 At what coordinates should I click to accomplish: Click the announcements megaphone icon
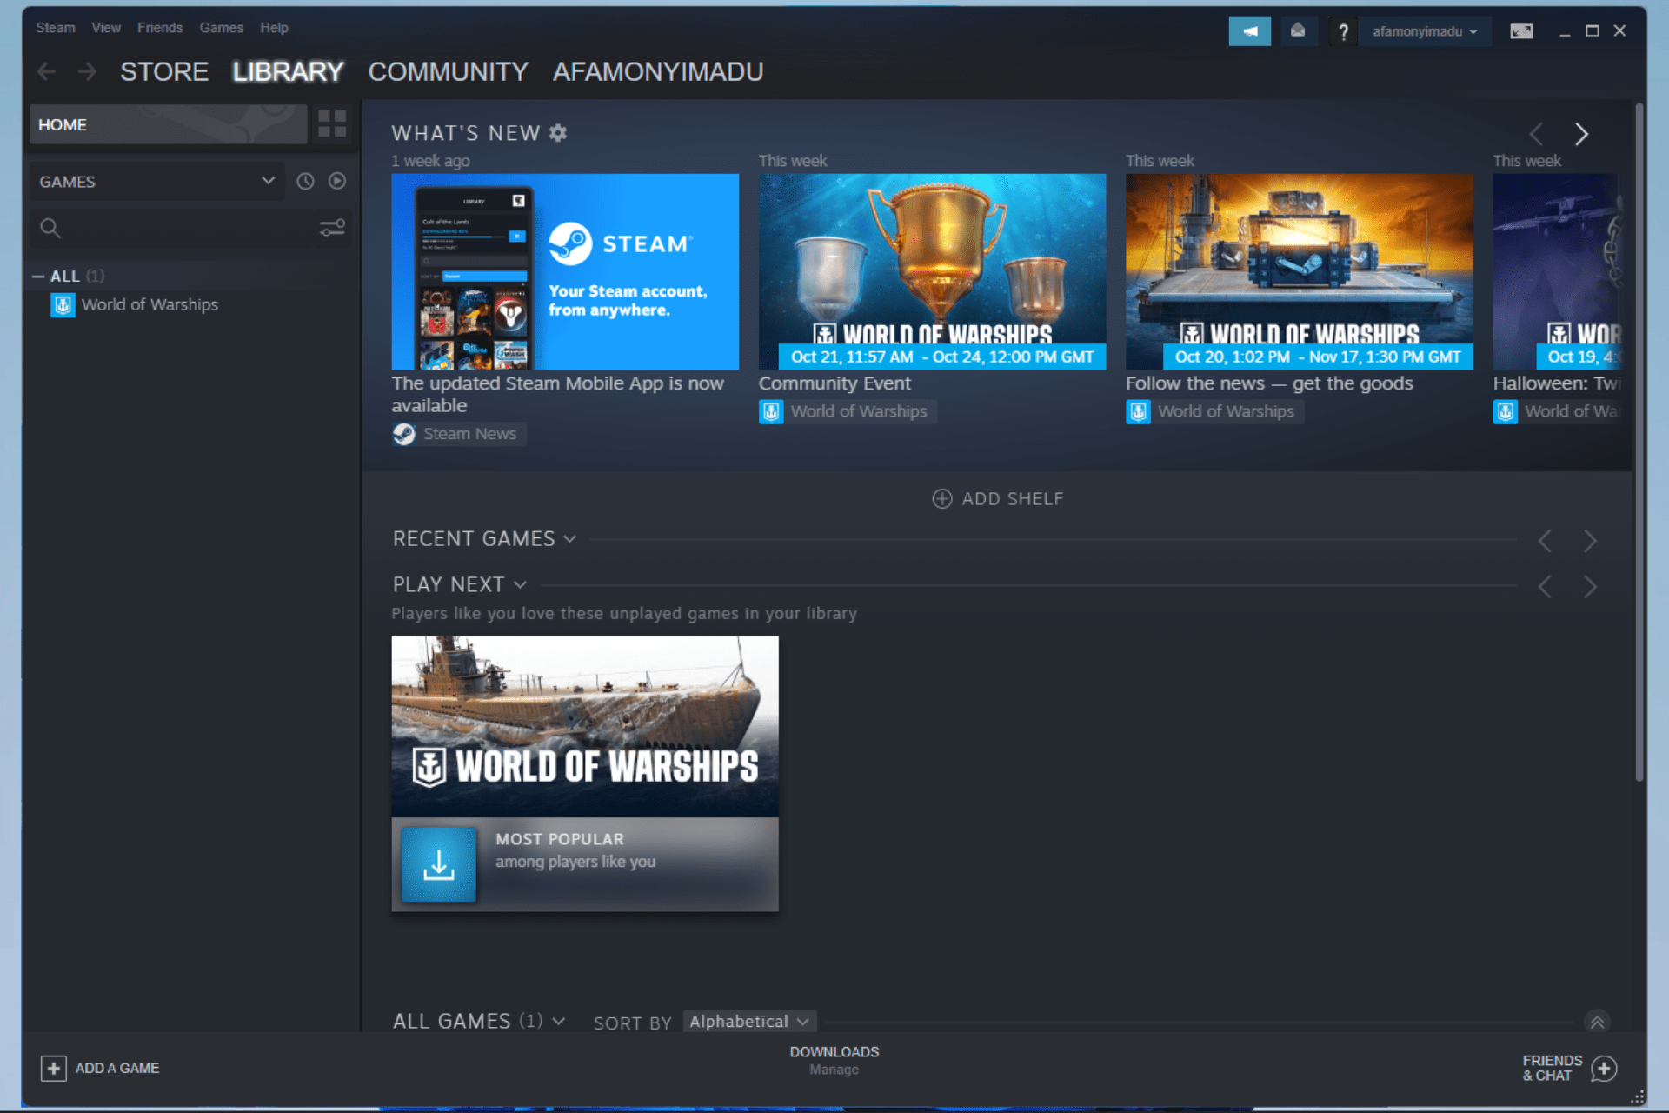click(1250, 30)
